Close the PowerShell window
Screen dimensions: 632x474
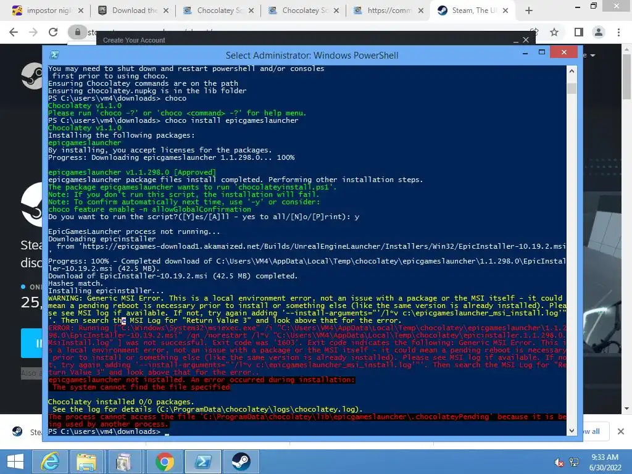564,52
